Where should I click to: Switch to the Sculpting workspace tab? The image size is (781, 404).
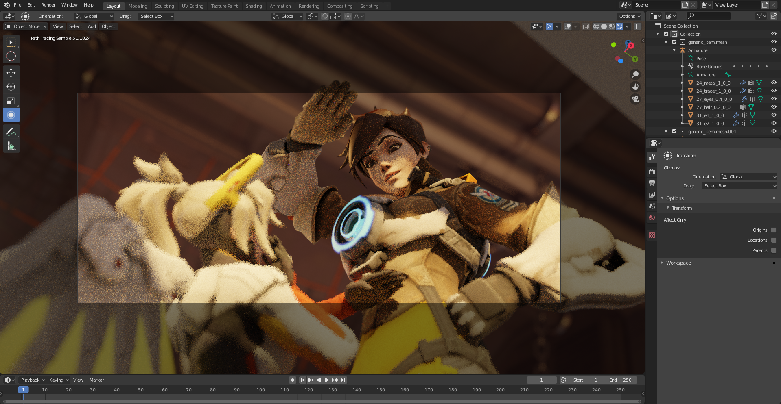point(164,6)
